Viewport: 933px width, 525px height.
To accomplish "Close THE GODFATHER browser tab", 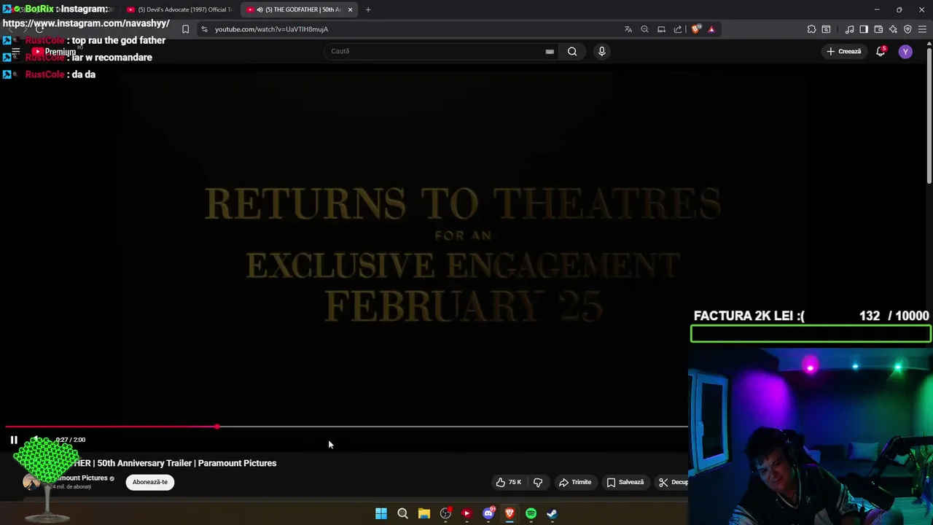I will tap(351, 9).
